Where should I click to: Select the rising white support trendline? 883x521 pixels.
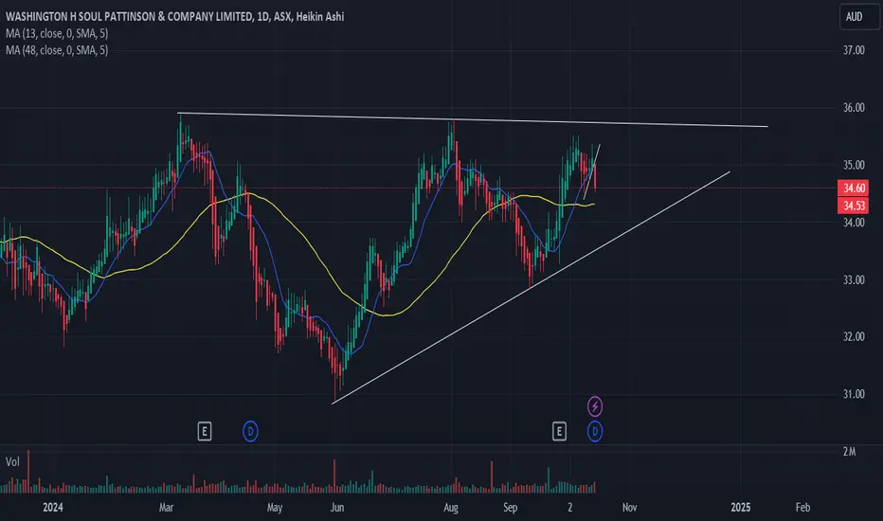[x=532, y=287]
